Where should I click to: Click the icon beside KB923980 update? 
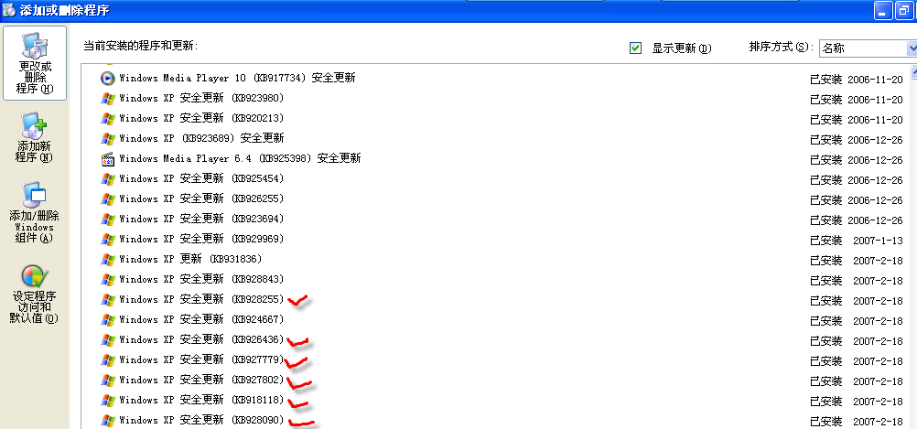pyautogui.click(x=108, y=98)
